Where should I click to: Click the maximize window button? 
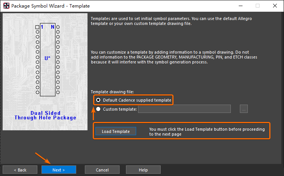point(258,6)
